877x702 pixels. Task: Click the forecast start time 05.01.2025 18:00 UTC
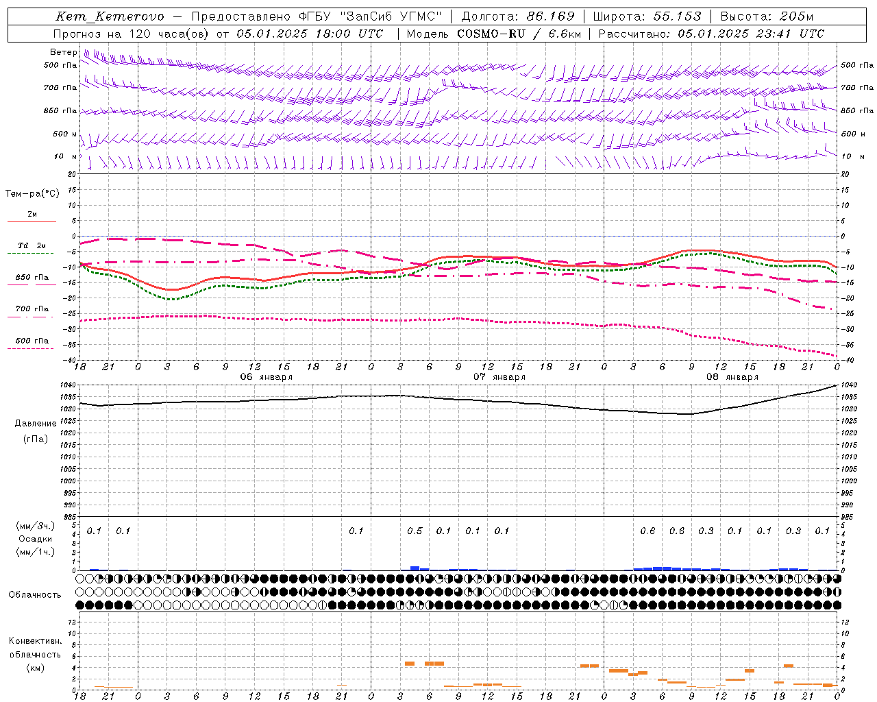(310, 34)
